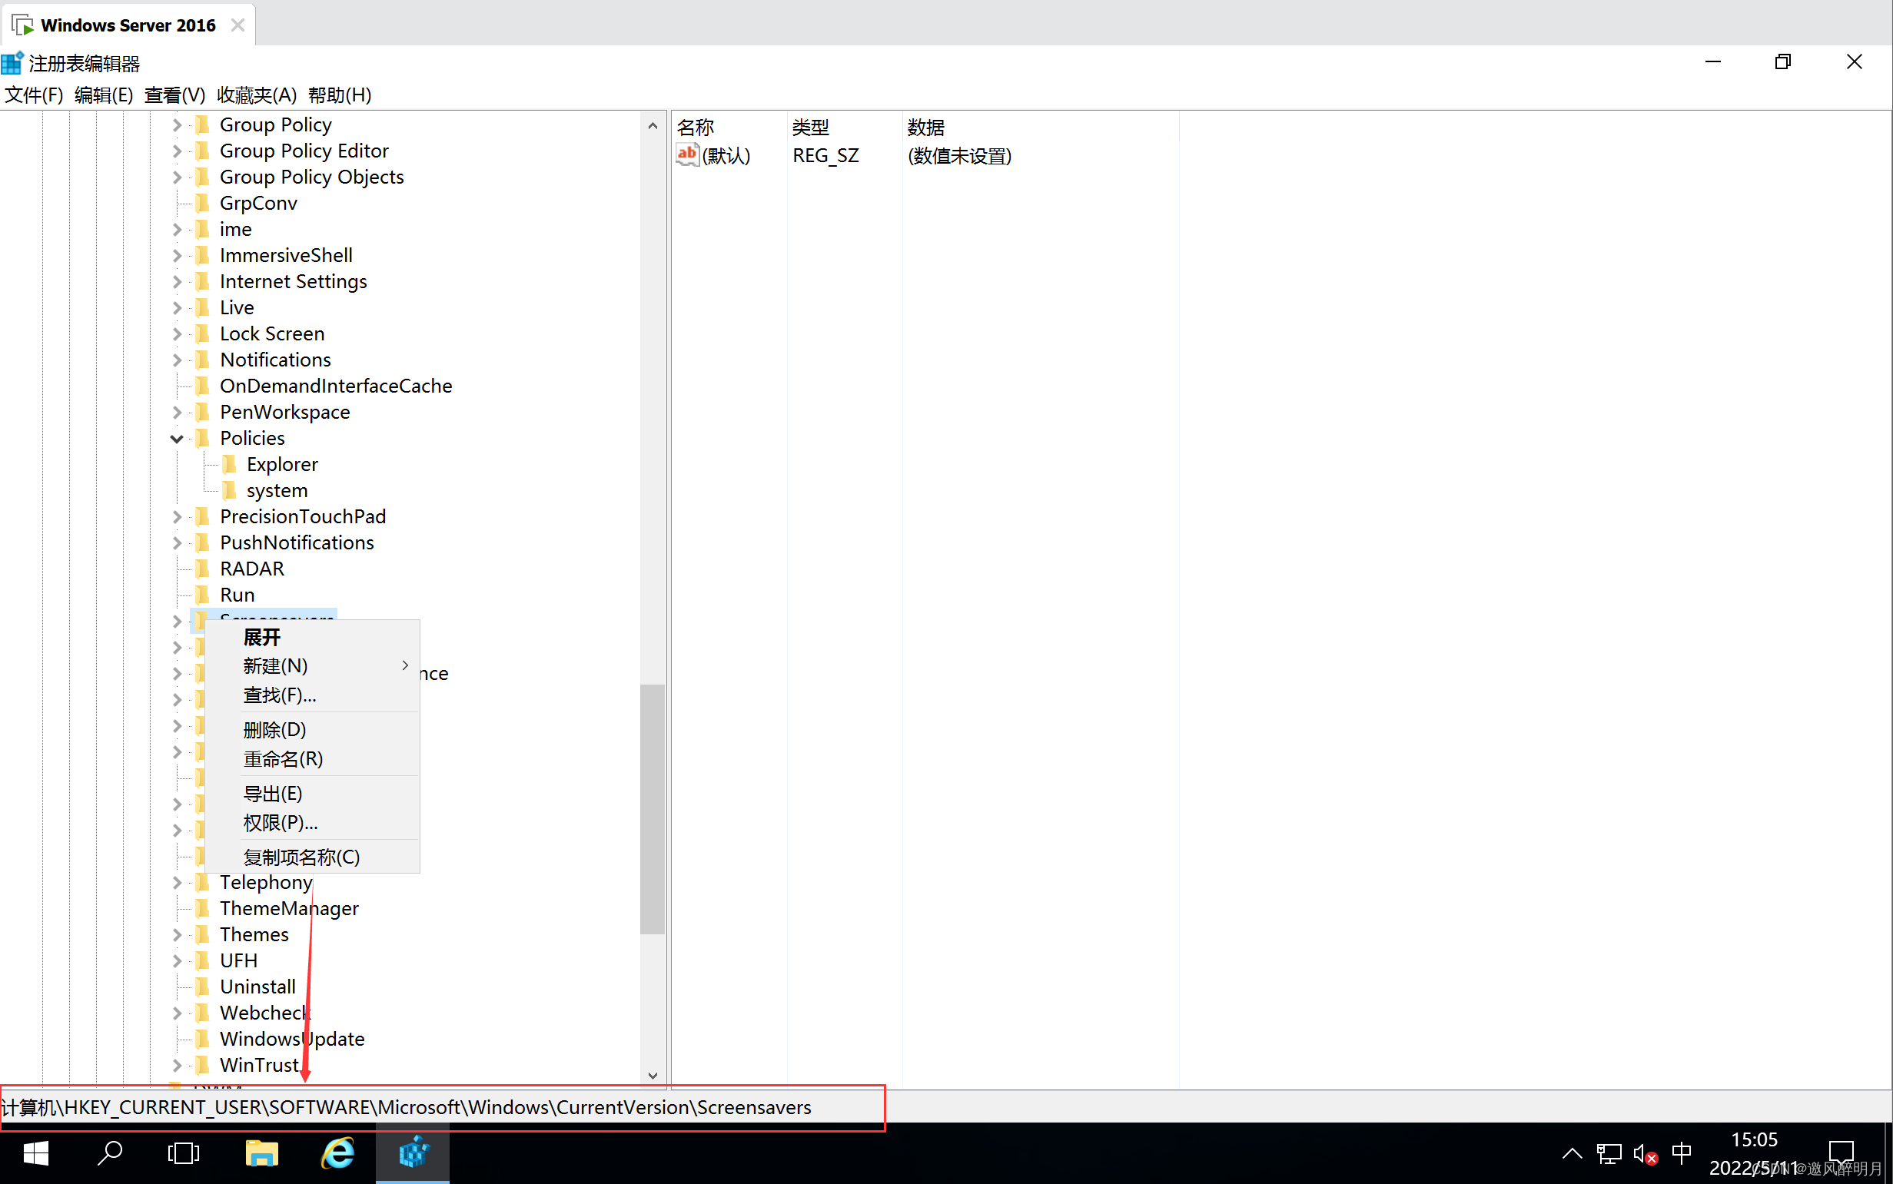The image size is (1893, 1184).
Task: Launch File Explorer from the taskbar
Action: (x=261, y=1152)
